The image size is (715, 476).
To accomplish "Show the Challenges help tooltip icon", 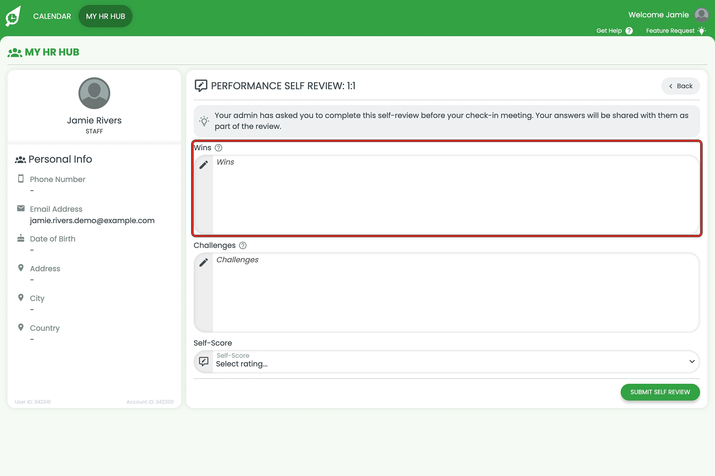I will click(x=243, y=246).
